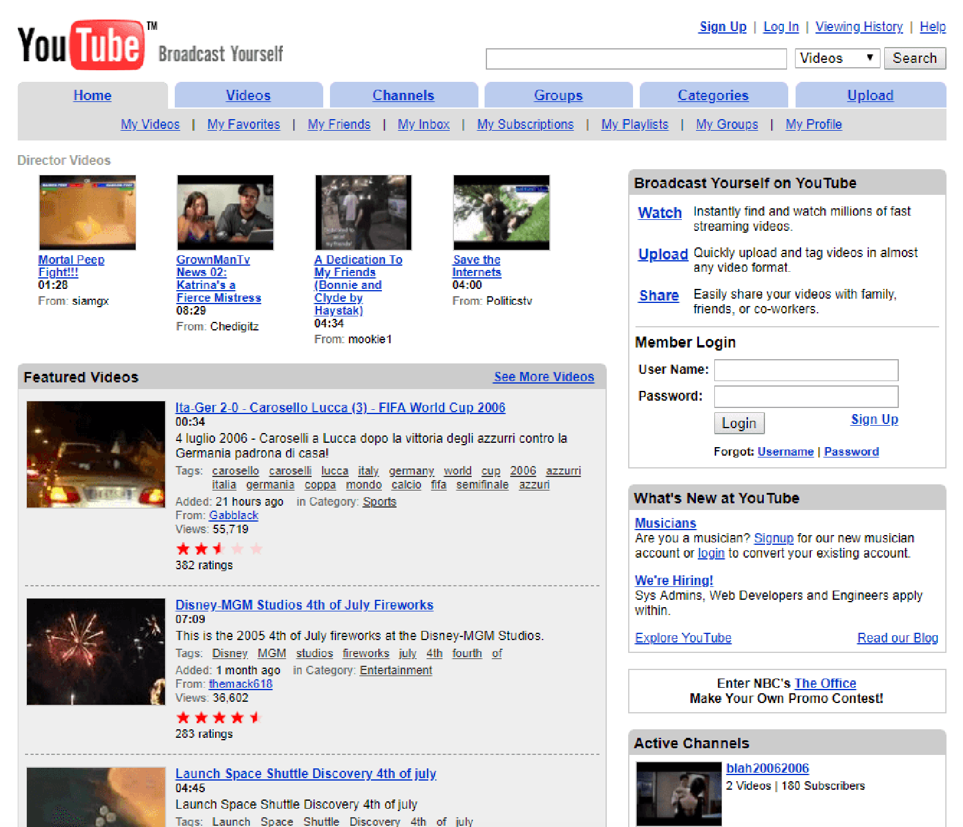Image resolution: width=963 pixels, height=827 pixels.
Task: Open the Ita-Ger Carosello Lucca video thumbnail
Action: point(96,454)
